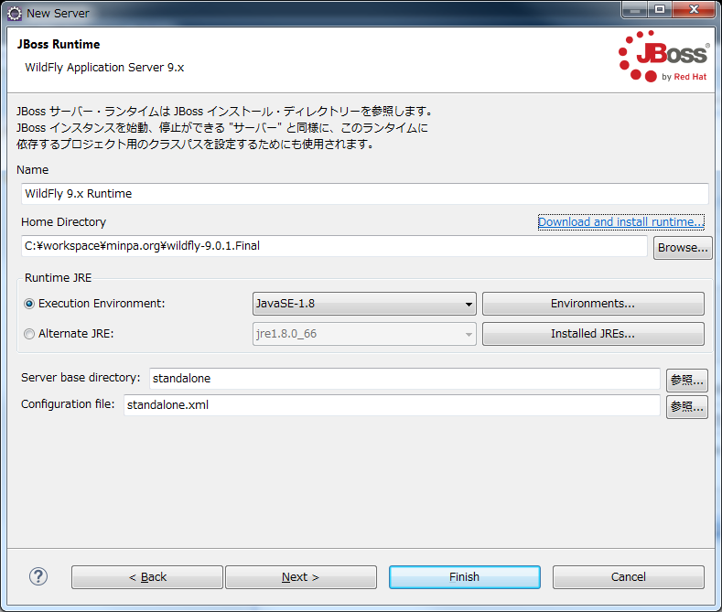Click 参照 button beside Server base directory
Image resolution: width=722 pixels, height=612 pixels.
pos(686,379)
